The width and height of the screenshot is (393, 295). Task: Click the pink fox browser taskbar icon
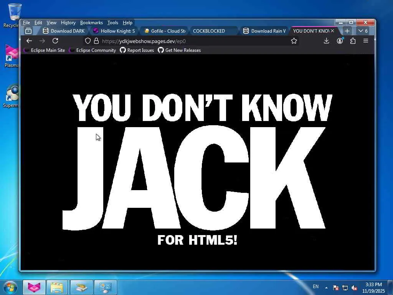pyautogui.click(x=34, y=287)
